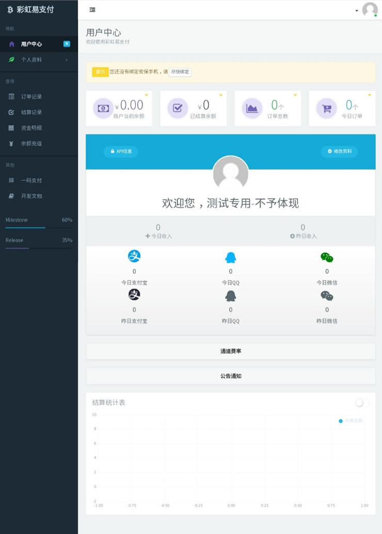
Task: Open the user avatar dropdown menu
Action: (x=369, y=10)
